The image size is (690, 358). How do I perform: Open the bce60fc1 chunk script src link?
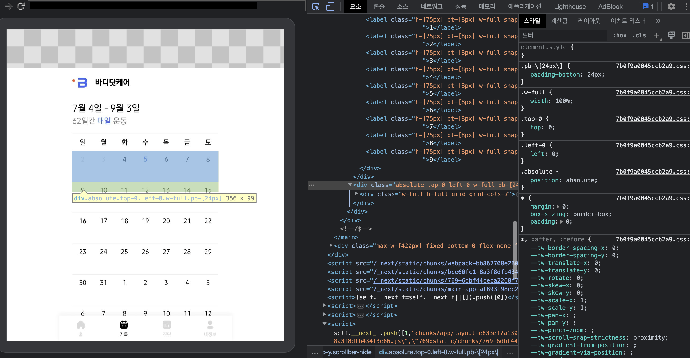pos(446,272)
